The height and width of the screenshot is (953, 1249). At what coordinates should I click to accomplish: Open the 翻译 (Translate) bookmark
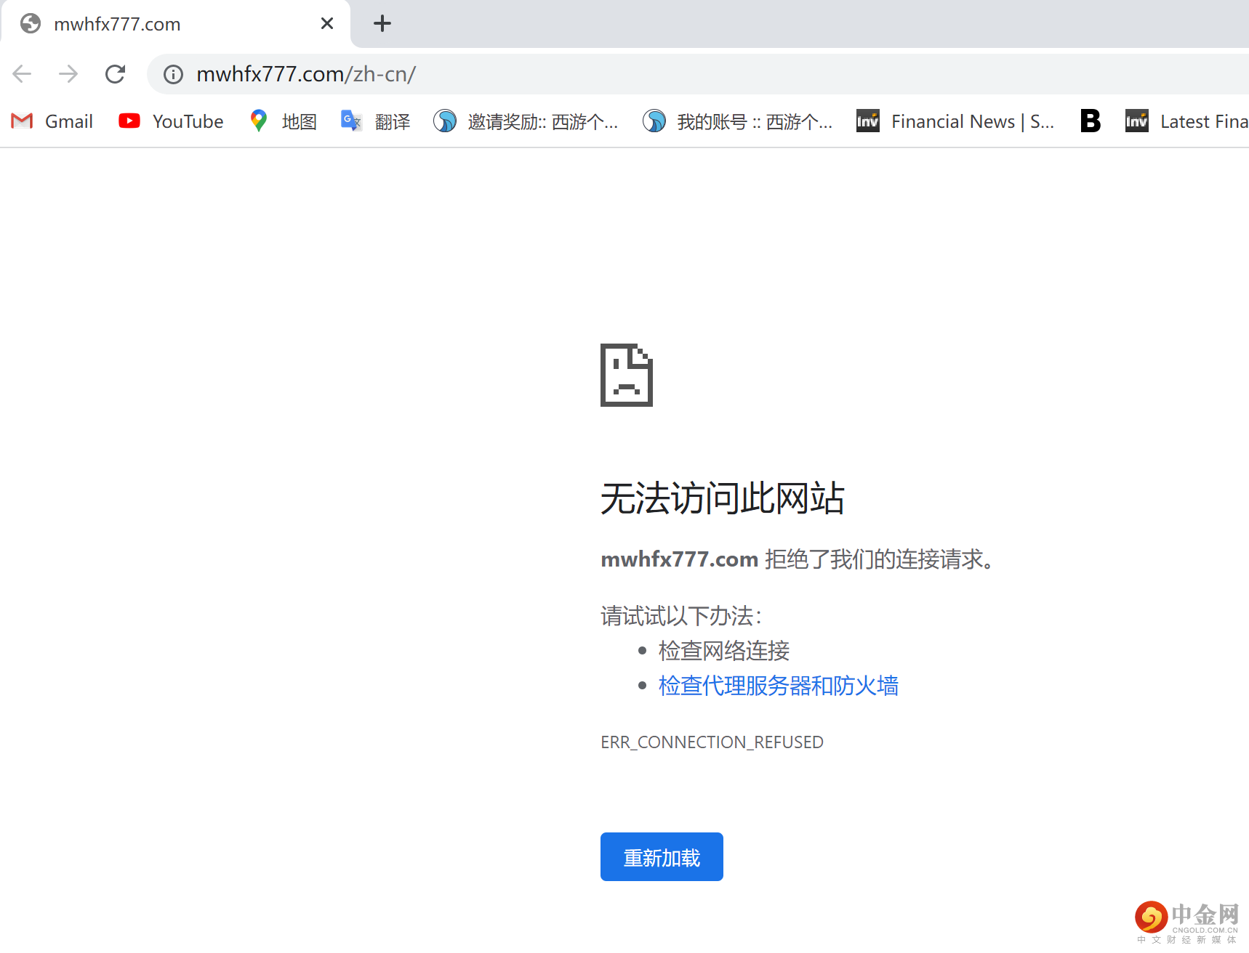tap(375, 121)
